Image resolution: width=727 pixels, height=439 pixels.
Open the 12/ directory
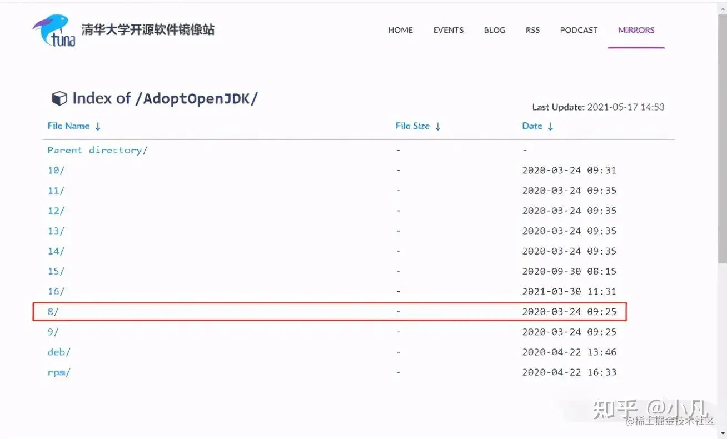click(x=56, y=211)
